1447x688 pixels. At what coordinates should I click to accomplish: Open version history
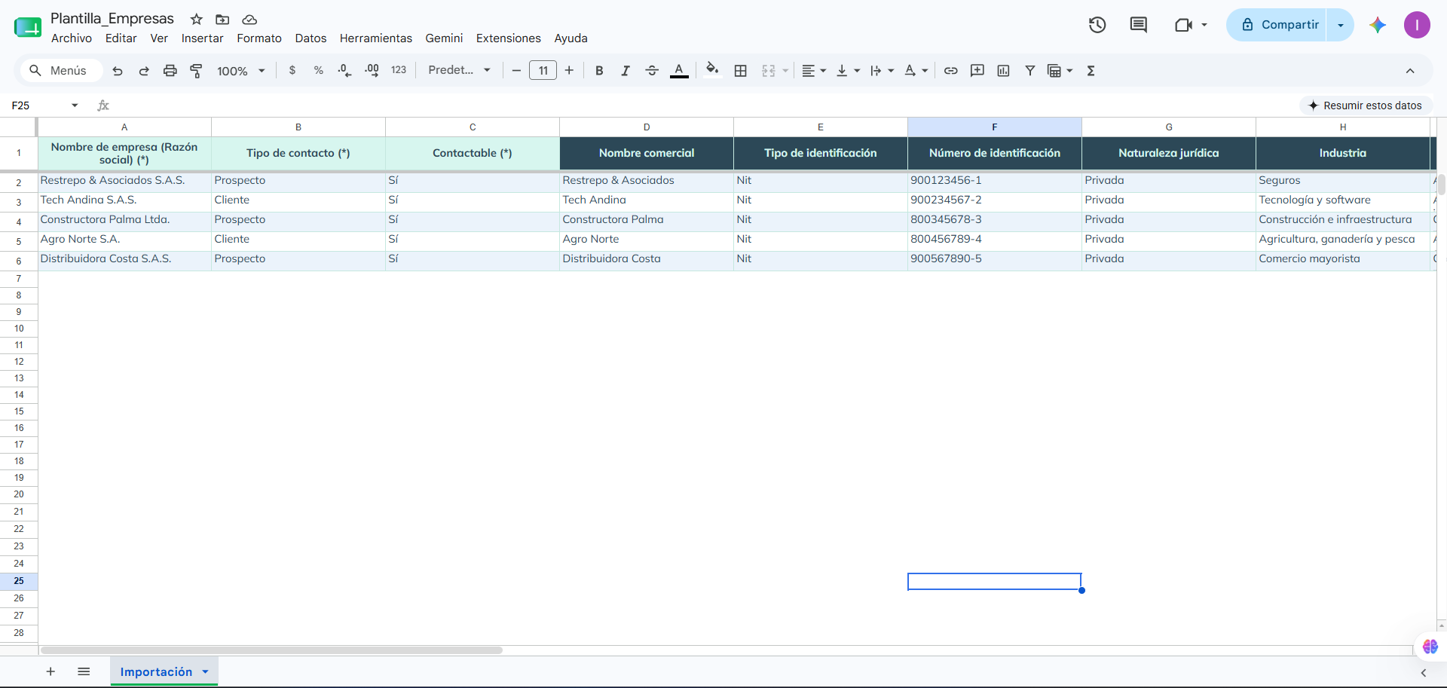point(1097,25)
